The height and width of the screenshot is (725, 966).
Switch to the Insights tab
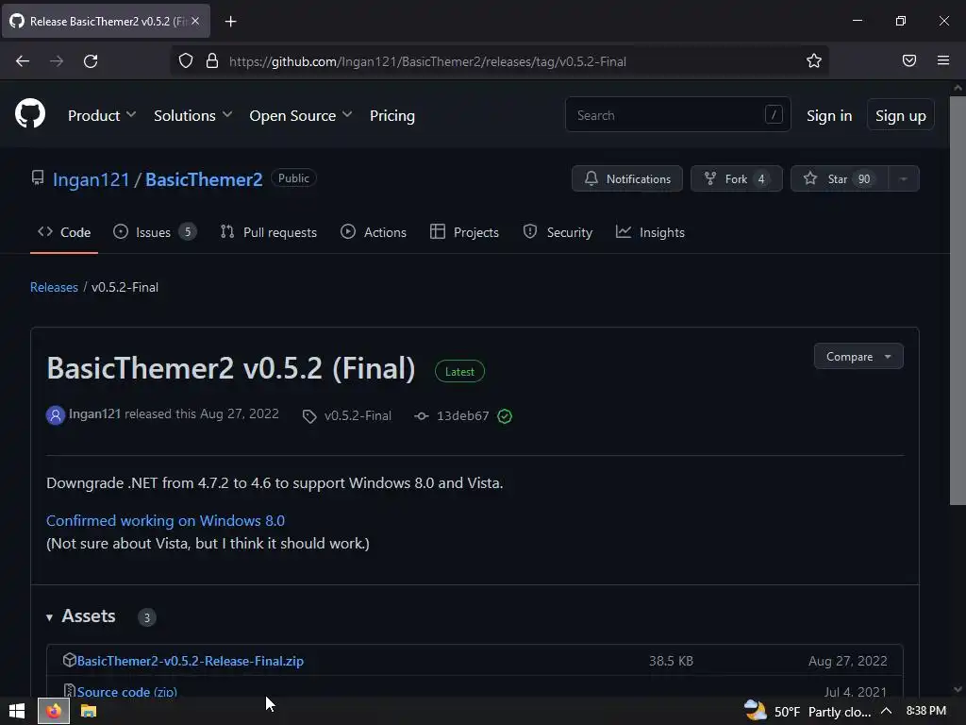651,232
